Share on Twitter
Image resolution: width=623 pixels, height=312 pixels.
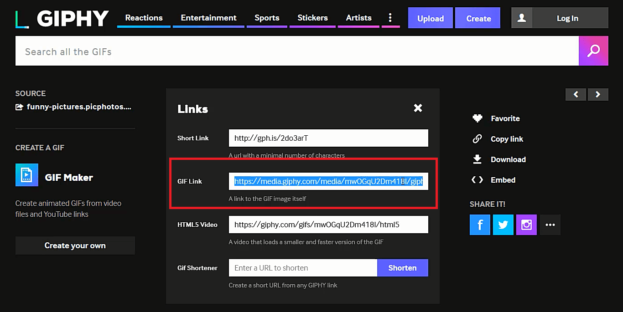(x=503, y=225)
